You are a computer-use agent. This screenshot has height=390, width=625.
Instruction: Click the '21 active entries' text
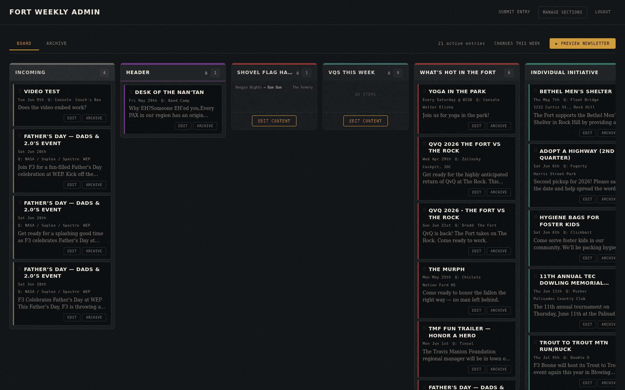click(x=461, y=44)
